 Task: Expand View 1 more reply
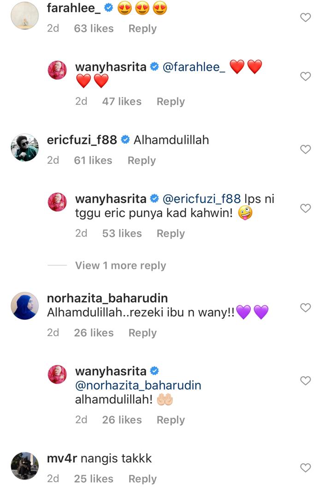click(121, 265)
